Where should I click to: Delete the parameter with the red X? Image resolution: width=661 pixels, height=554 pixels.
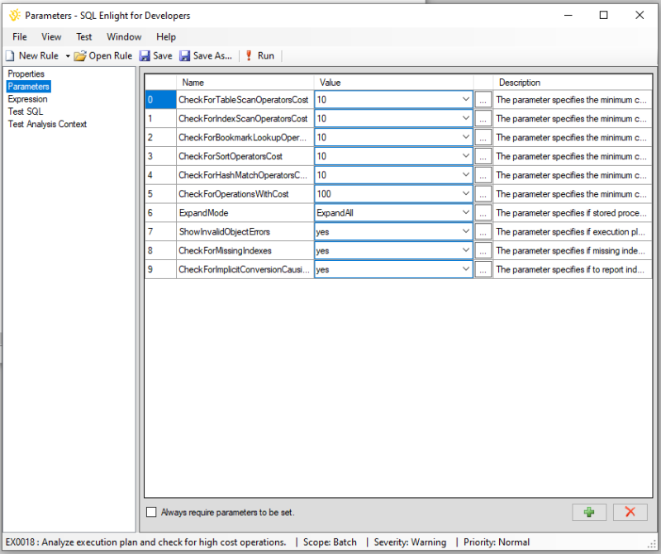[x=630, y=512]
